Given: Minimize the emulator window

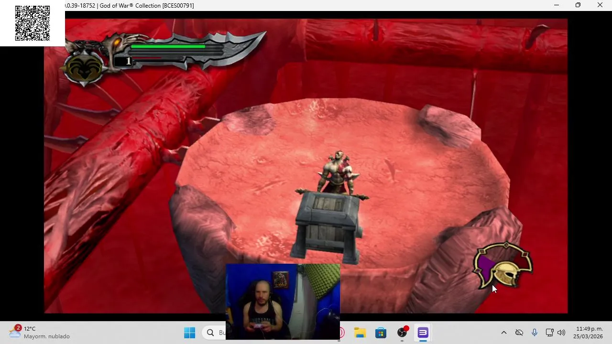Looking at the screenshot, I should [557, 5].
